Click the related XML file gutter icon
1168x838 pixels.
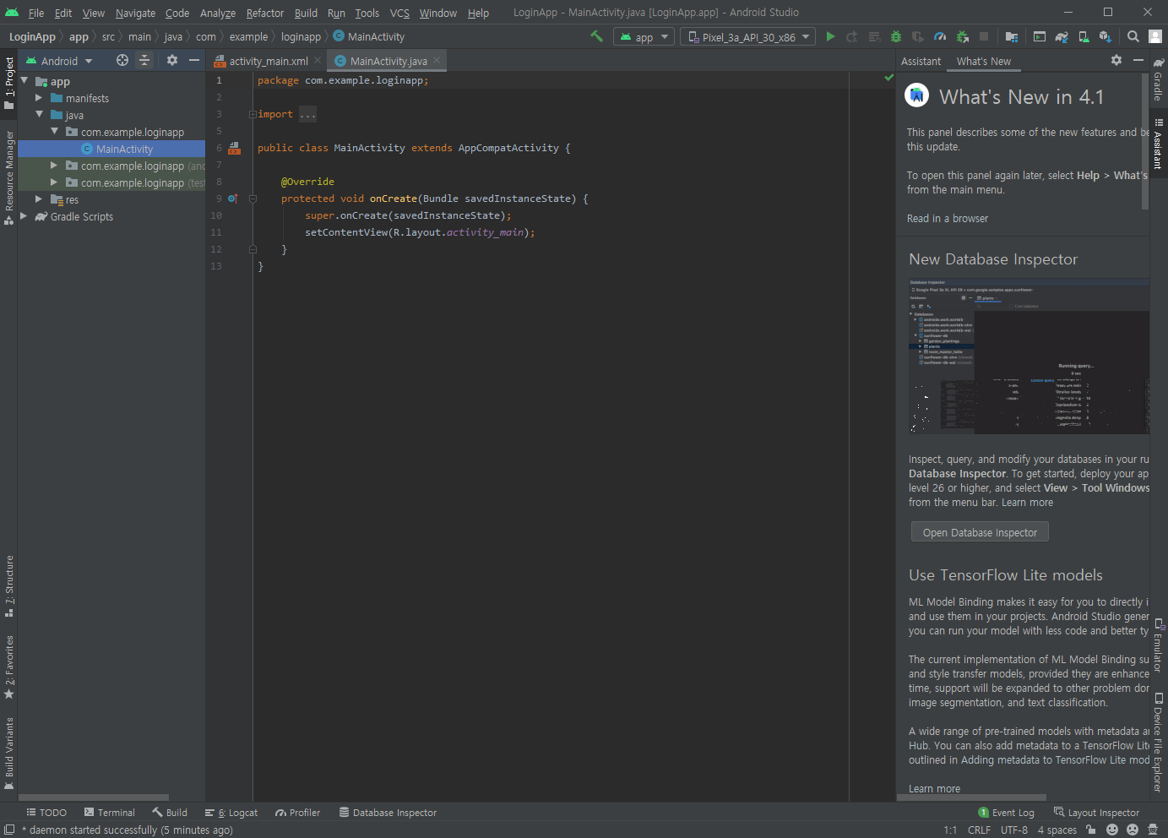click(234, 148)
